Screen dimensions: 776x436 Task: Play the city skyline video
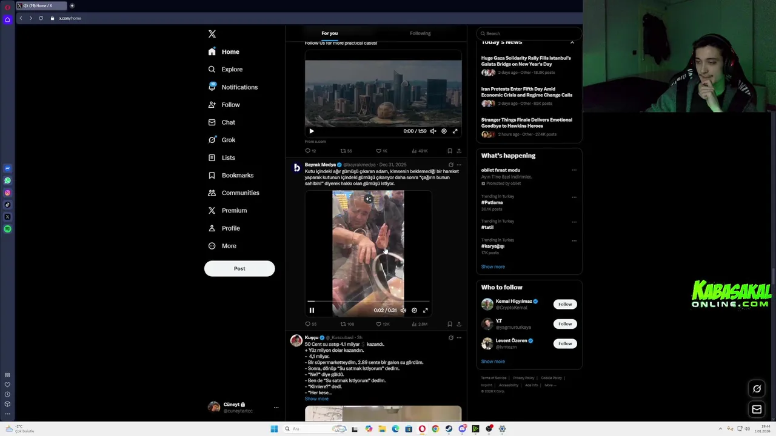(x=312, y=131)
